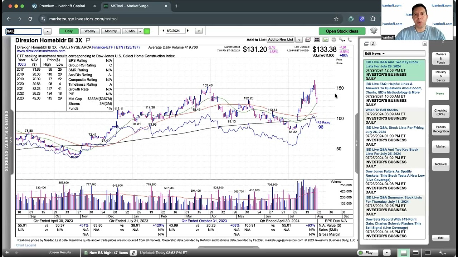Go back in browser history

click(9, 19)
